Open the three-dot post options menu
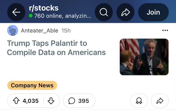The width and height of the screenshot is (176, 110). [165, 30]
